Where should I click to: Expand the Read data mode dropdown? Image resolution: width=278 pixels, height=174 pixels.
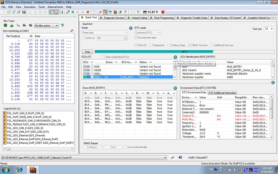click(105, 32)
